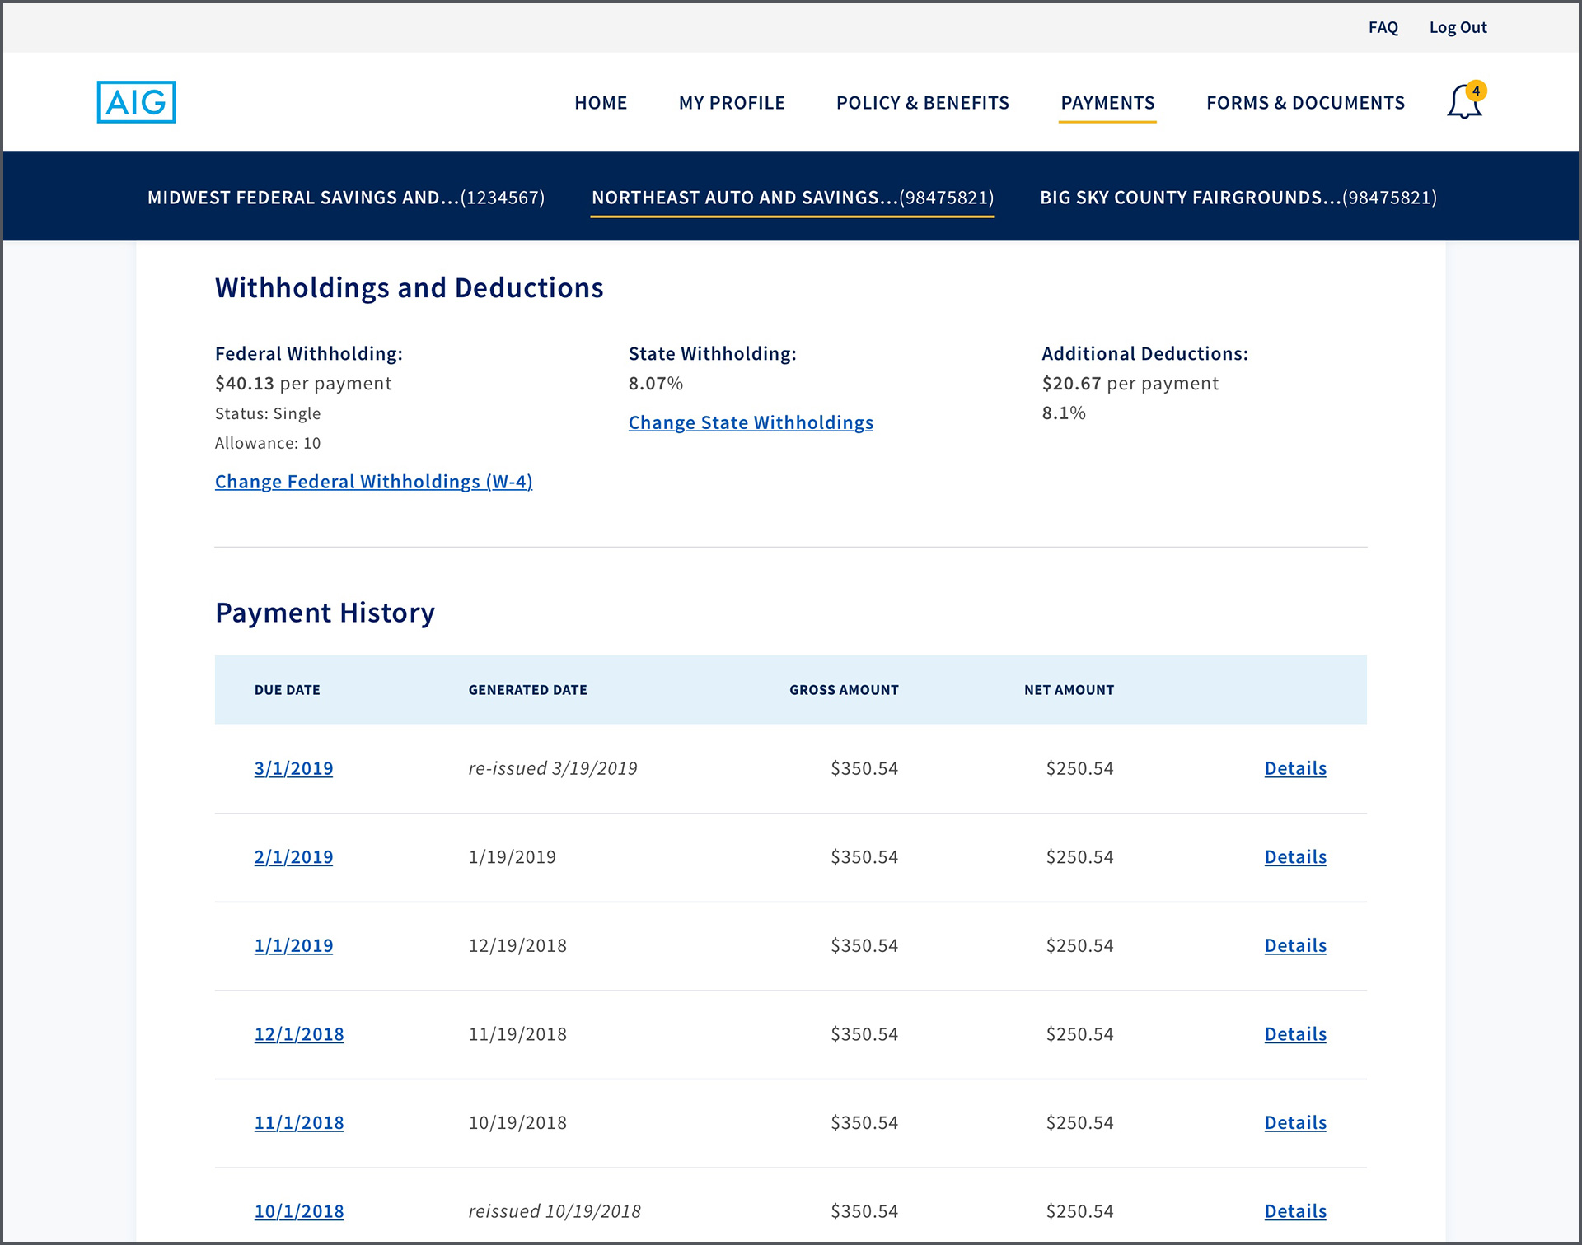Viewport: 1582px width, 1245px height.
Task: Open the 12/1/2018 due date link
Action: pyautogui.click(x=299, y=1034)
